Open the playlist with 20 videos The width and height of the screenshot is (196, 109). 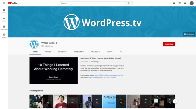pyautogui.click(x=90, y=101)
